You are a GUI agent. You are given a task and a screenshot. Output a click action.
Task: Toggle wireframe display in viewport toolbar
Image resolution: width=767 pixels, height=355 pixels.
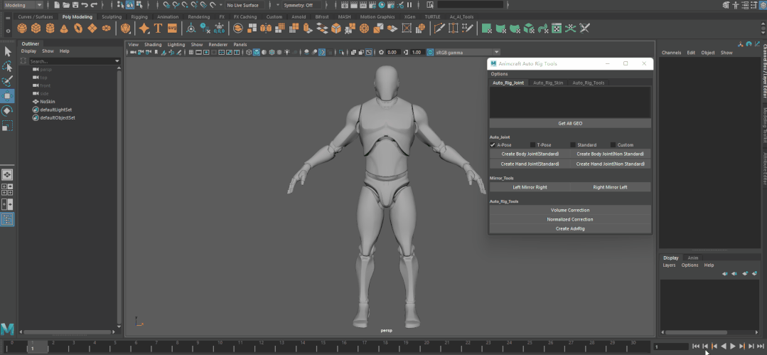click(x=249, y=53)
